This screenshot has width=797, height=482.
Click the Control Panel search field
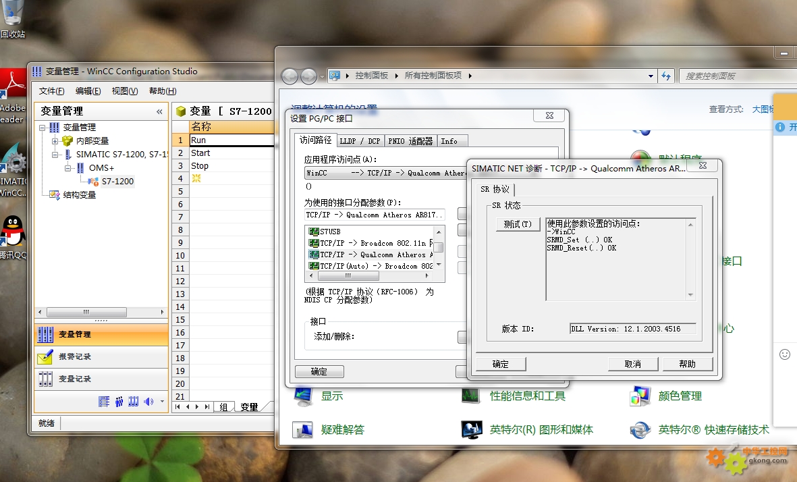[738, 76]
